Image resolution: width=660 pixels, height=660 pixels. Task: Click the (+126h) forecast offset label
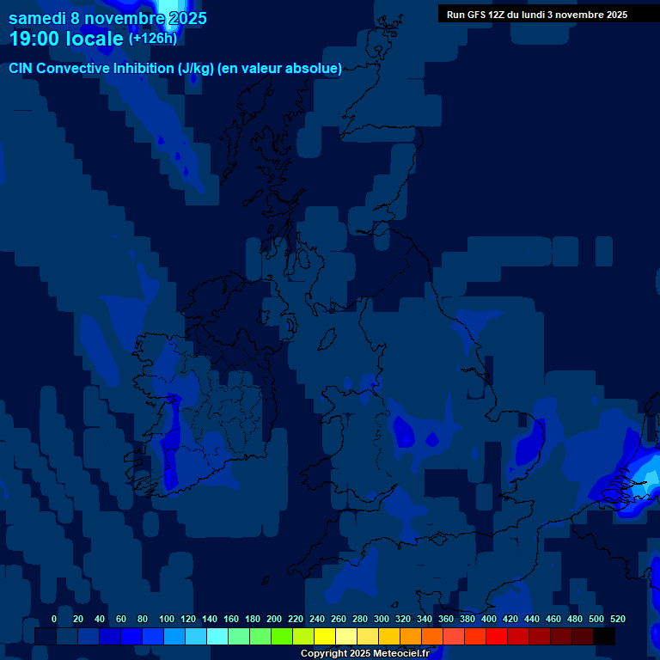pyautogui.click(x=153, y=39)
